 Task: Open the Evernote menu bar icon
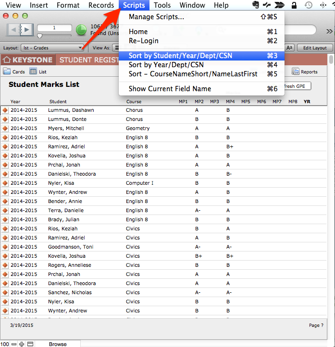click(x=256, y=5)
